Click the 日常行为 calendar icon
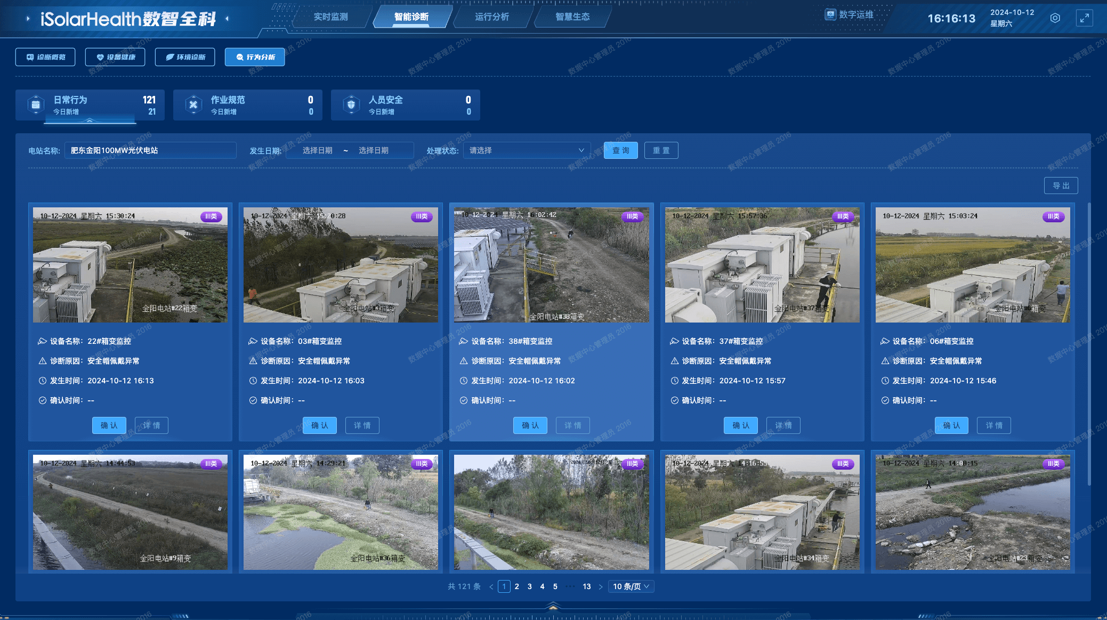Image resolution: width=1107 pixels, height=620 pixels. 36,104
